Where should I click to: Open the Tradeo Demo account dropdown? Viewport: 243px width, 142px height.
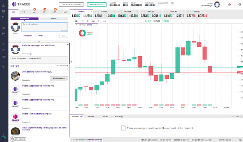pyautogui.click(x=71, y=5)
